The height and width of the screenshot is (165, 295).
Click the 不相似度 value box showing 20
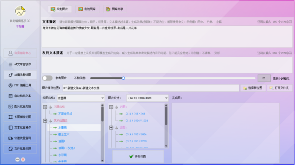pos(264,78)
